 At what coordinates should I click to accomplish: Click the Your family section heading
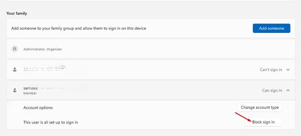[17, 13]
